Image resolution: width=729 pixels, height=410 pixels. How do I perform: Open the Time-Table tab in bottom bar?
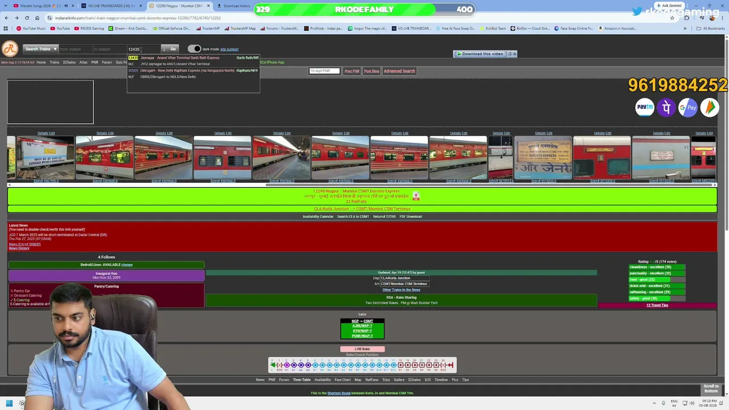pos(302,380)
